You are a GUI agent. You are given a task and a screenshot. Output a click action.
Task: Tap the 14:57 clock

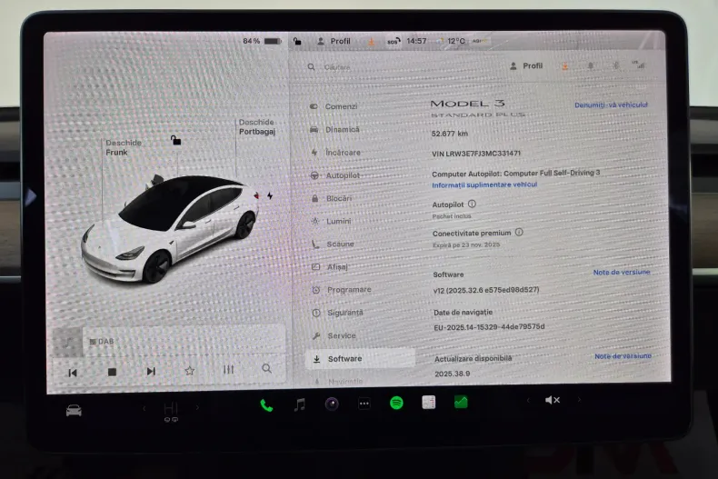(x=416, y=41)
